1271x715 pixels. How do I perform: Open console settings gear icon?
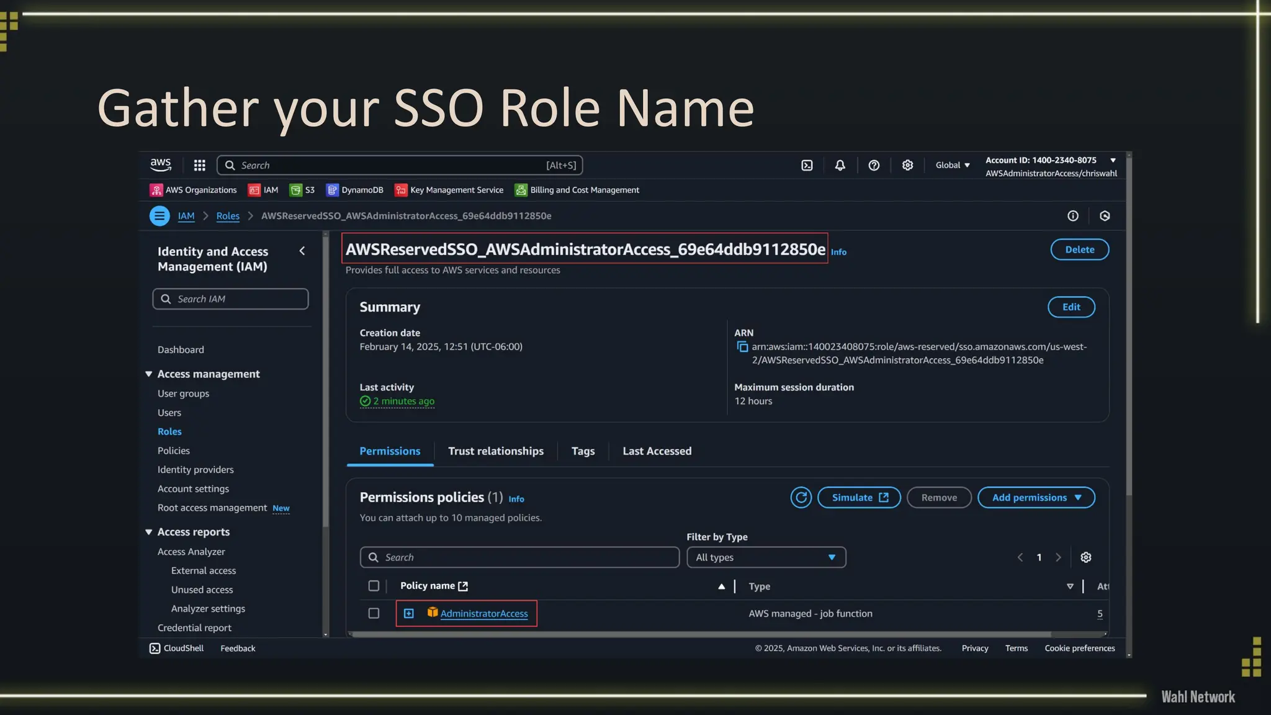[x=907, y=165]
